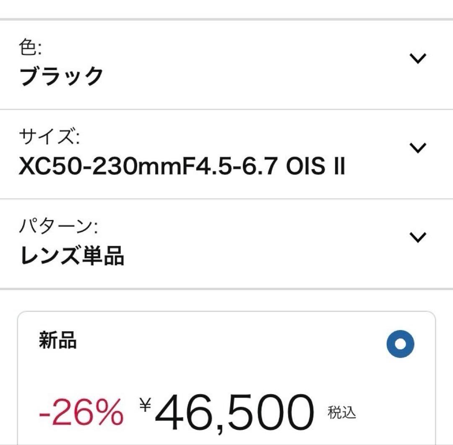This screenshot has height=445, width=453.
Task: Tap the 税込 tax-included label
Action: coord(341,413)
